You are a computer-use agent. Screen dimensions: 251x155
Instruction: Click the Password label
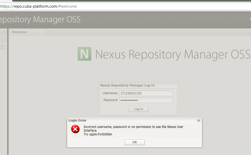(x=111, y=100)
